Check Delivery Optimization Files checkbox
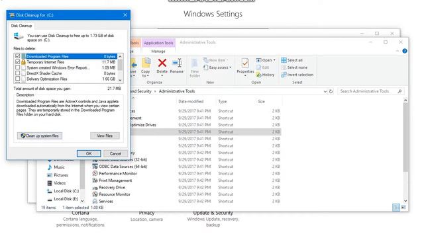The width and height of the screenshot is (424, 238). tap(18, 79)
